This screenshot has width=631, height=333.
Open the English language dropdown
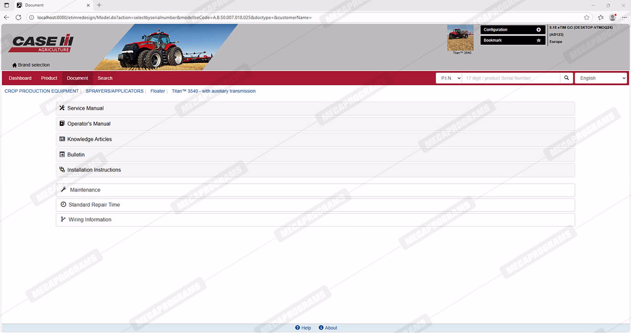point(601,78)
